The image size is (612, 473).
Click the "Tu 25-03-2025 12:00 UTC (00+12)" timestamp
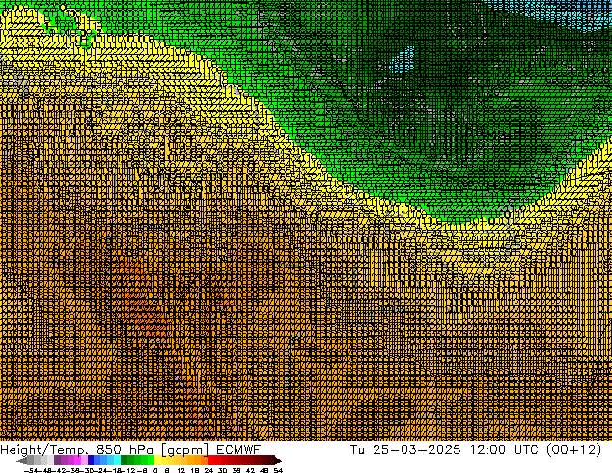pos(476,450)
